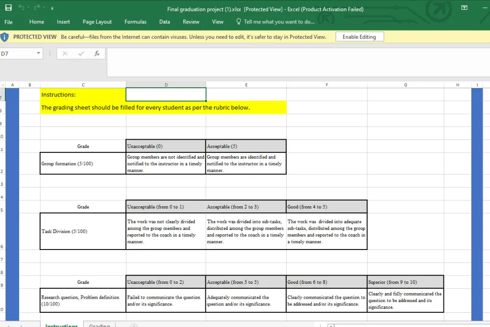Viewport: 490px width, 327px height.
Task: Open the Formulas ribbon tab
Action: click(135, 22)
